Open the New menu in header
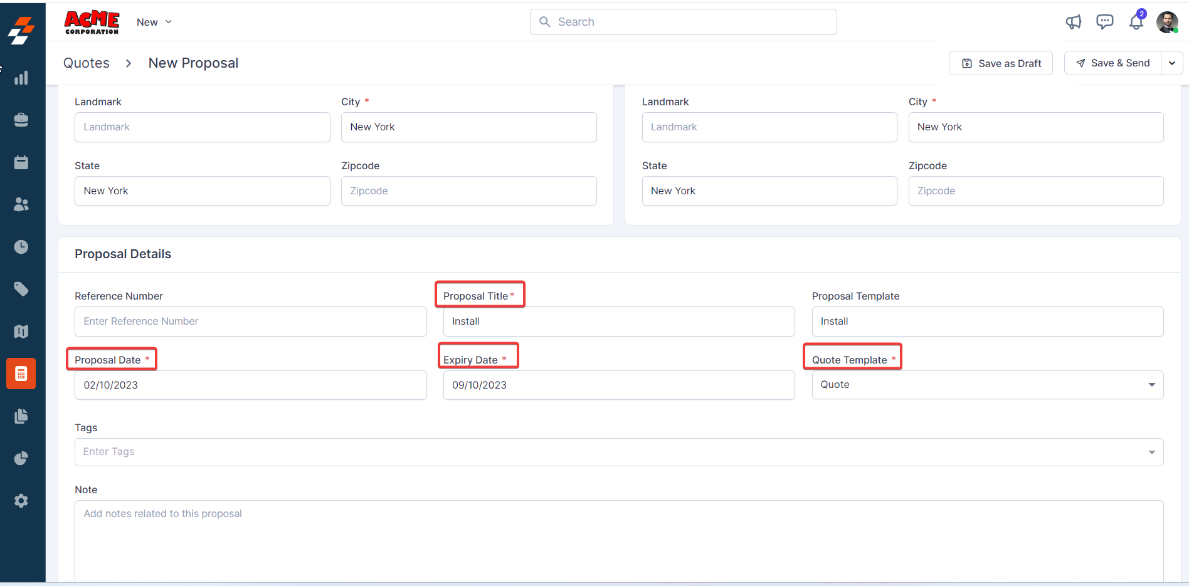The height and width of the screenshot is (586, 1189). tap(154, 22)
